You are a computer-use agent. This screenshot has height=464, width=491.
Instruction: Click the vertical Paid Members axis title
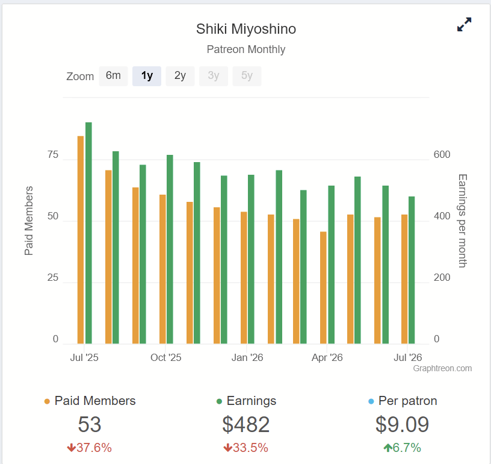click(x=28, y=221)
